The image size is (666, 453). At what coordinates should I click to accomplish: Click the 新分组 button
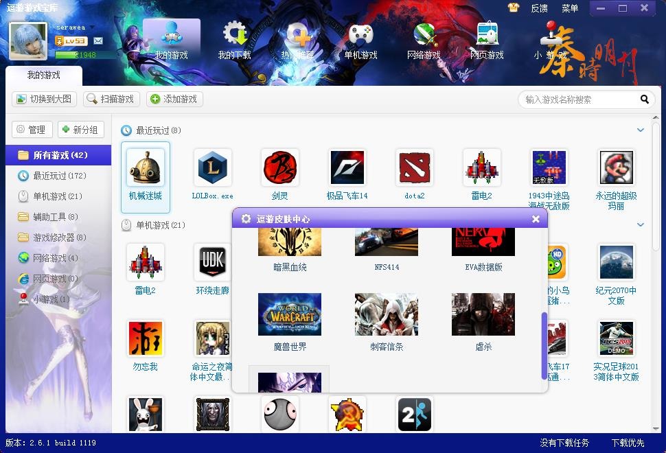pos(81,130)
